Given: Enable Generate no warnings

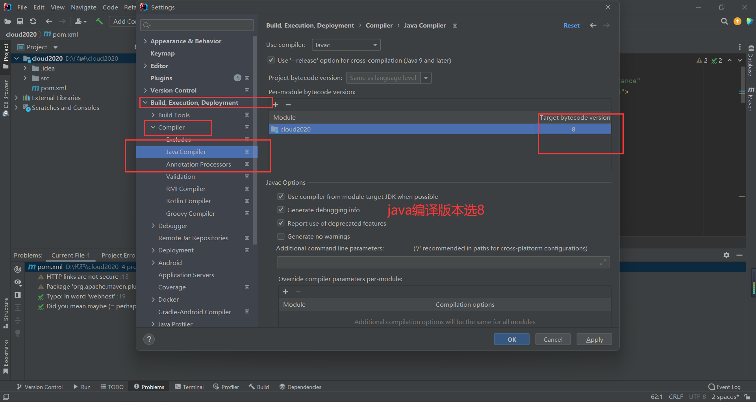Looking at the screenshot, I should pos(281,236).
